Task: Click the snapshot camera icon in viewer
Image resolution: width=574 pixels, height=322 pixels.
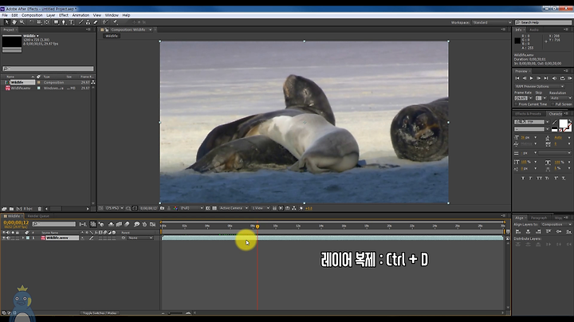Action: tap(161, 208)
